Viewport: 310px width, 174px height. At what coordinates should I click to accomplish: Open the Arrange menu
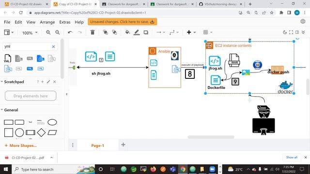click(x=47, y=22)
